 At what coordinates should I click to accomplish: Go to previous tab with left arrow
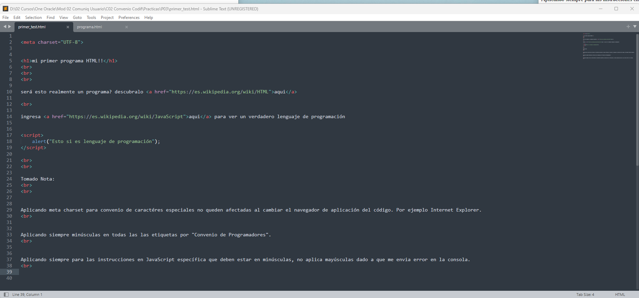point(5,27)
